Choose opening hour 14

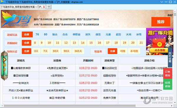pyautogui.click(x=83, y=43)
